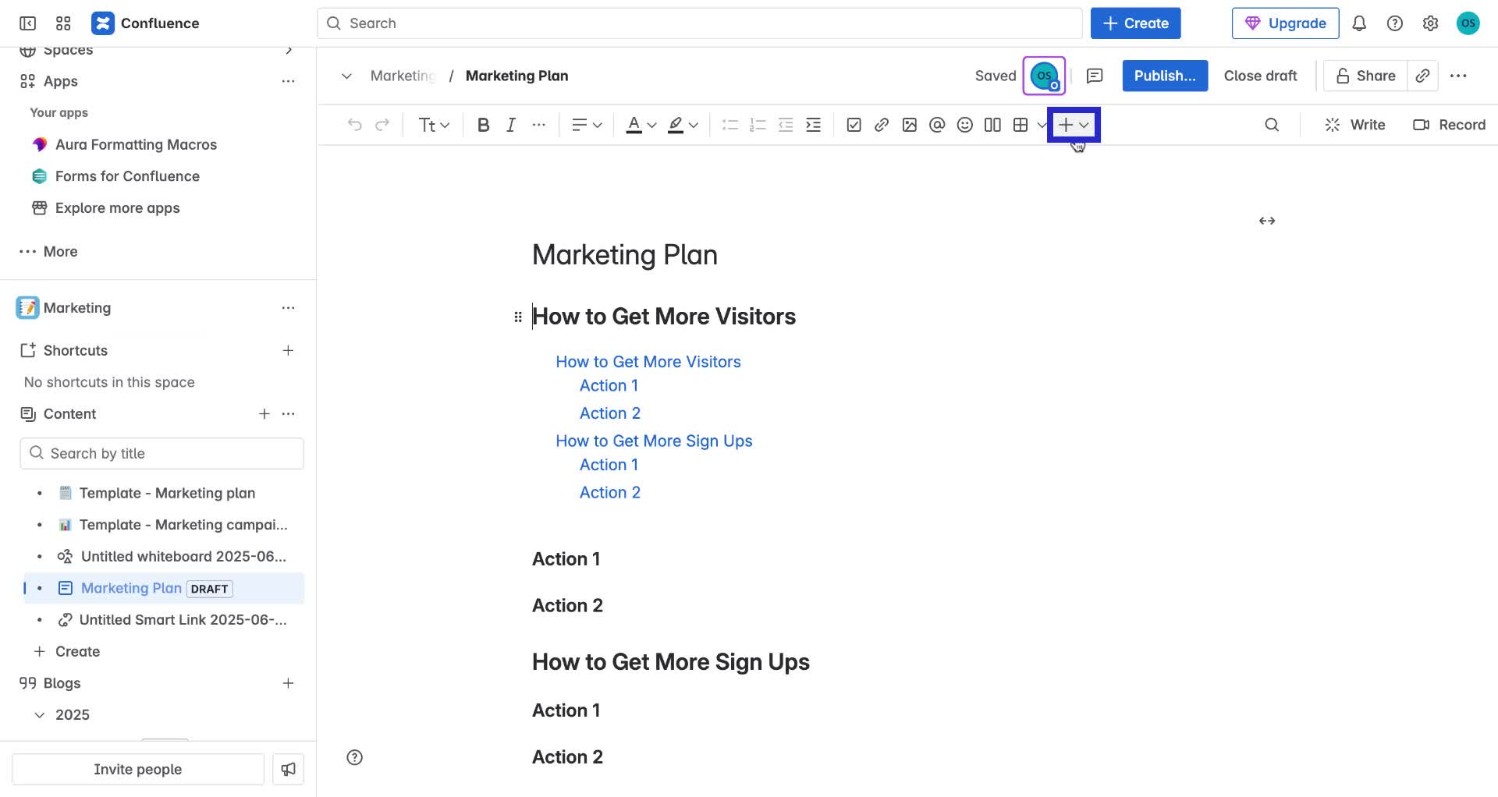Insert a link using the link icon
This screenshot has width=1498, height=797.
click(882, 125)
